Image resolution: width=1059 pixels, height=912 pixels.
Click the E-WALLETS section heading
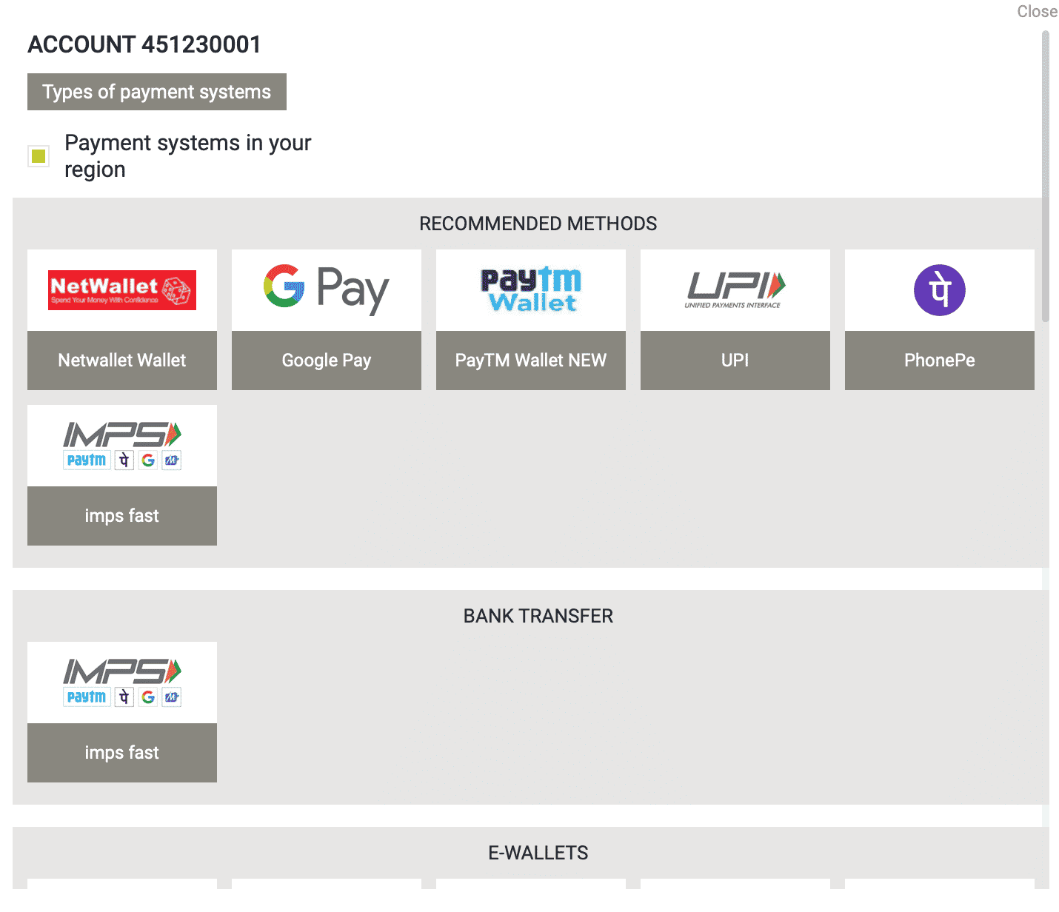[x=538, y=853]
